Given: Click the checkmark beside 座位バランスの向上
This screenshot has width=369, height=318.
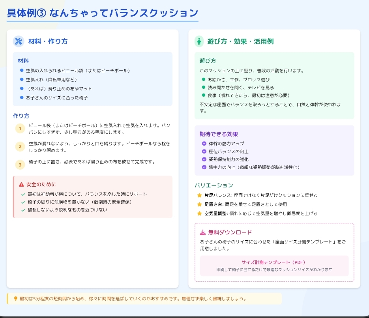Looking at the screenshot, I should pos(204,152).
